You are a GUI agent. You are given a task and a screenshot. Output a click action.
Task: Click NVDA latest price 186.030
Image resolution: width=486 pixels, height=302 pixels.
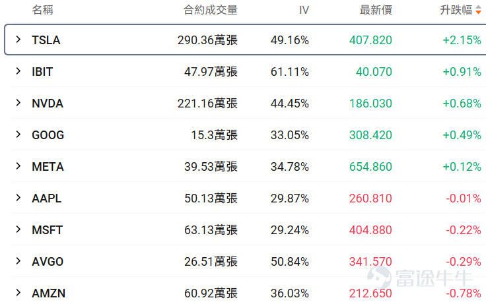pyautogui.click(x=370, y=104)
